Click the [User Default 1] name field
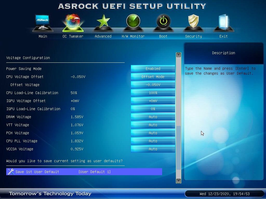This screenshot has height=199, width=266. pos(95,172)
